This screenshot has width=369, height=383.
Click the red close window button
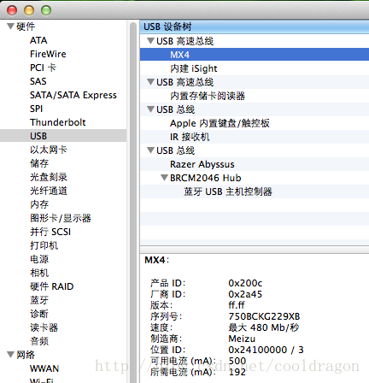12,10
